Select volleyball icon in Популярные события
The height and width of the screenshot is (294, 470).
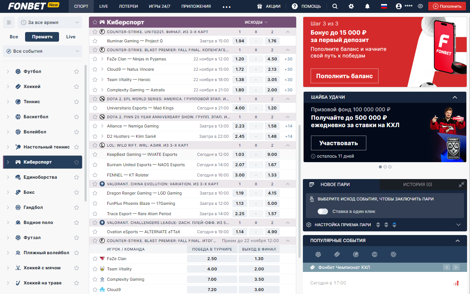coord(393,254)
